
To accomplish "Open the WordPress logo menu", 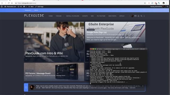I will point(2,7).
